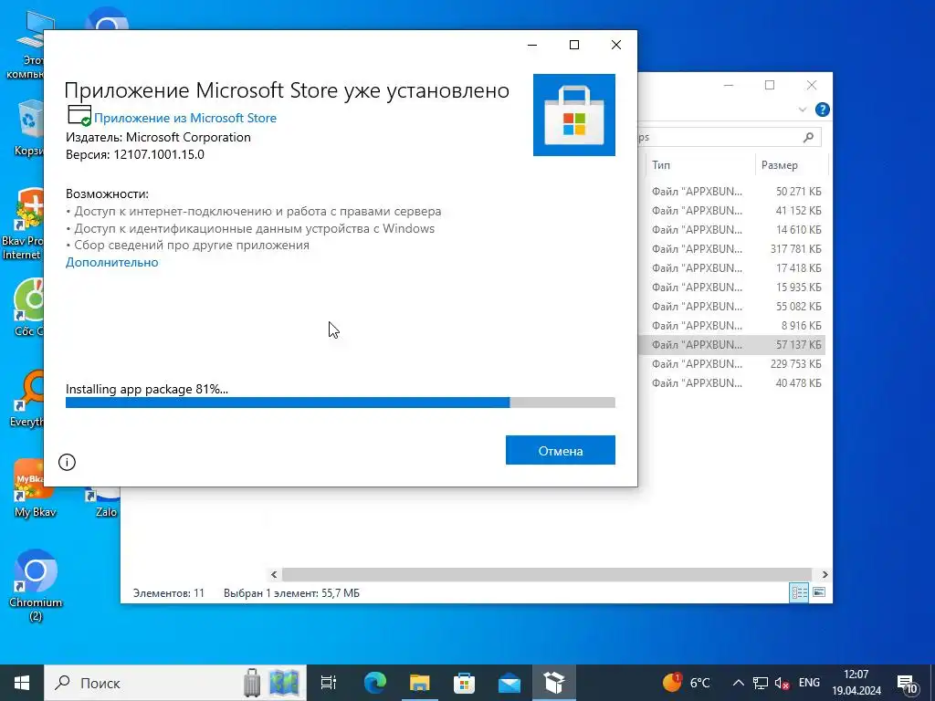This screenshot has width=935, height=701.
Task: Open the Дополнительно link for more capabilities
Action: click(x=111, y=262)
